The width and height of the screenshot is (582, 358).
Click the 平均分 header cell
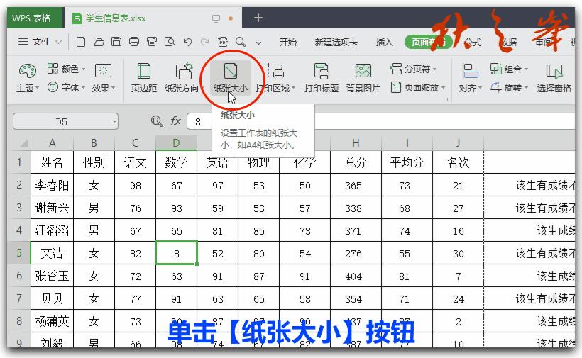point(407,162)
